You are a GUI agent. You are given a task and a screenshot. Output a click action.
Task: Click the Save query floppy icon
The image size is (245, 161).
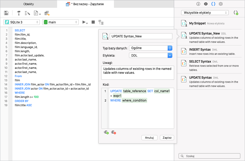[6, 13]
